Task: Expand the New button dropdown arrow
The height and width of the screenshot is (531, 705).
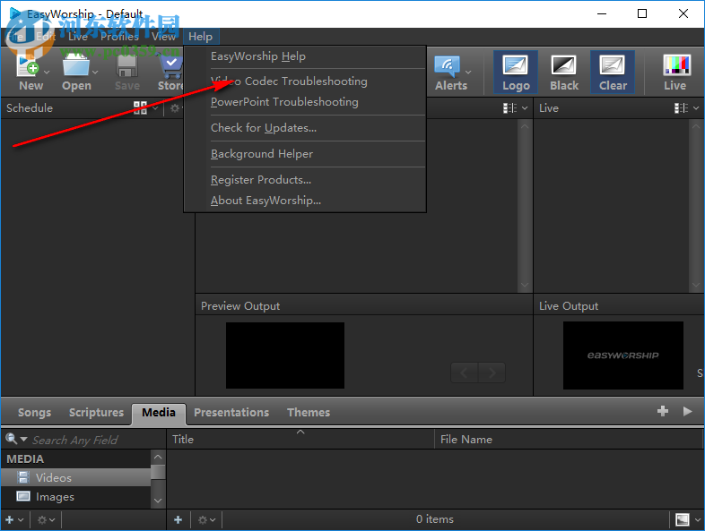Action: pos(47,72)
